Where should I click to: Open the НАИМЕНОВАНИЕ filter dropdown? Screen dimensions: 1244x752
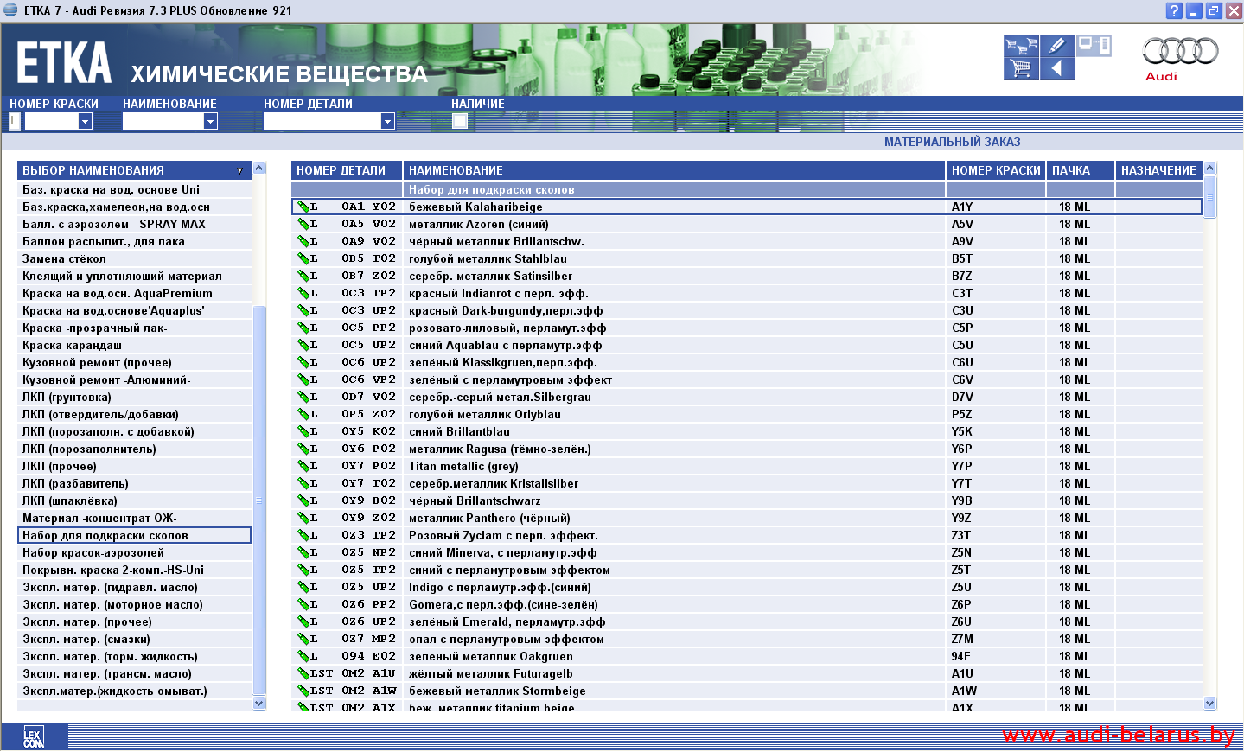pyautogui.click(x=210, y=121)
